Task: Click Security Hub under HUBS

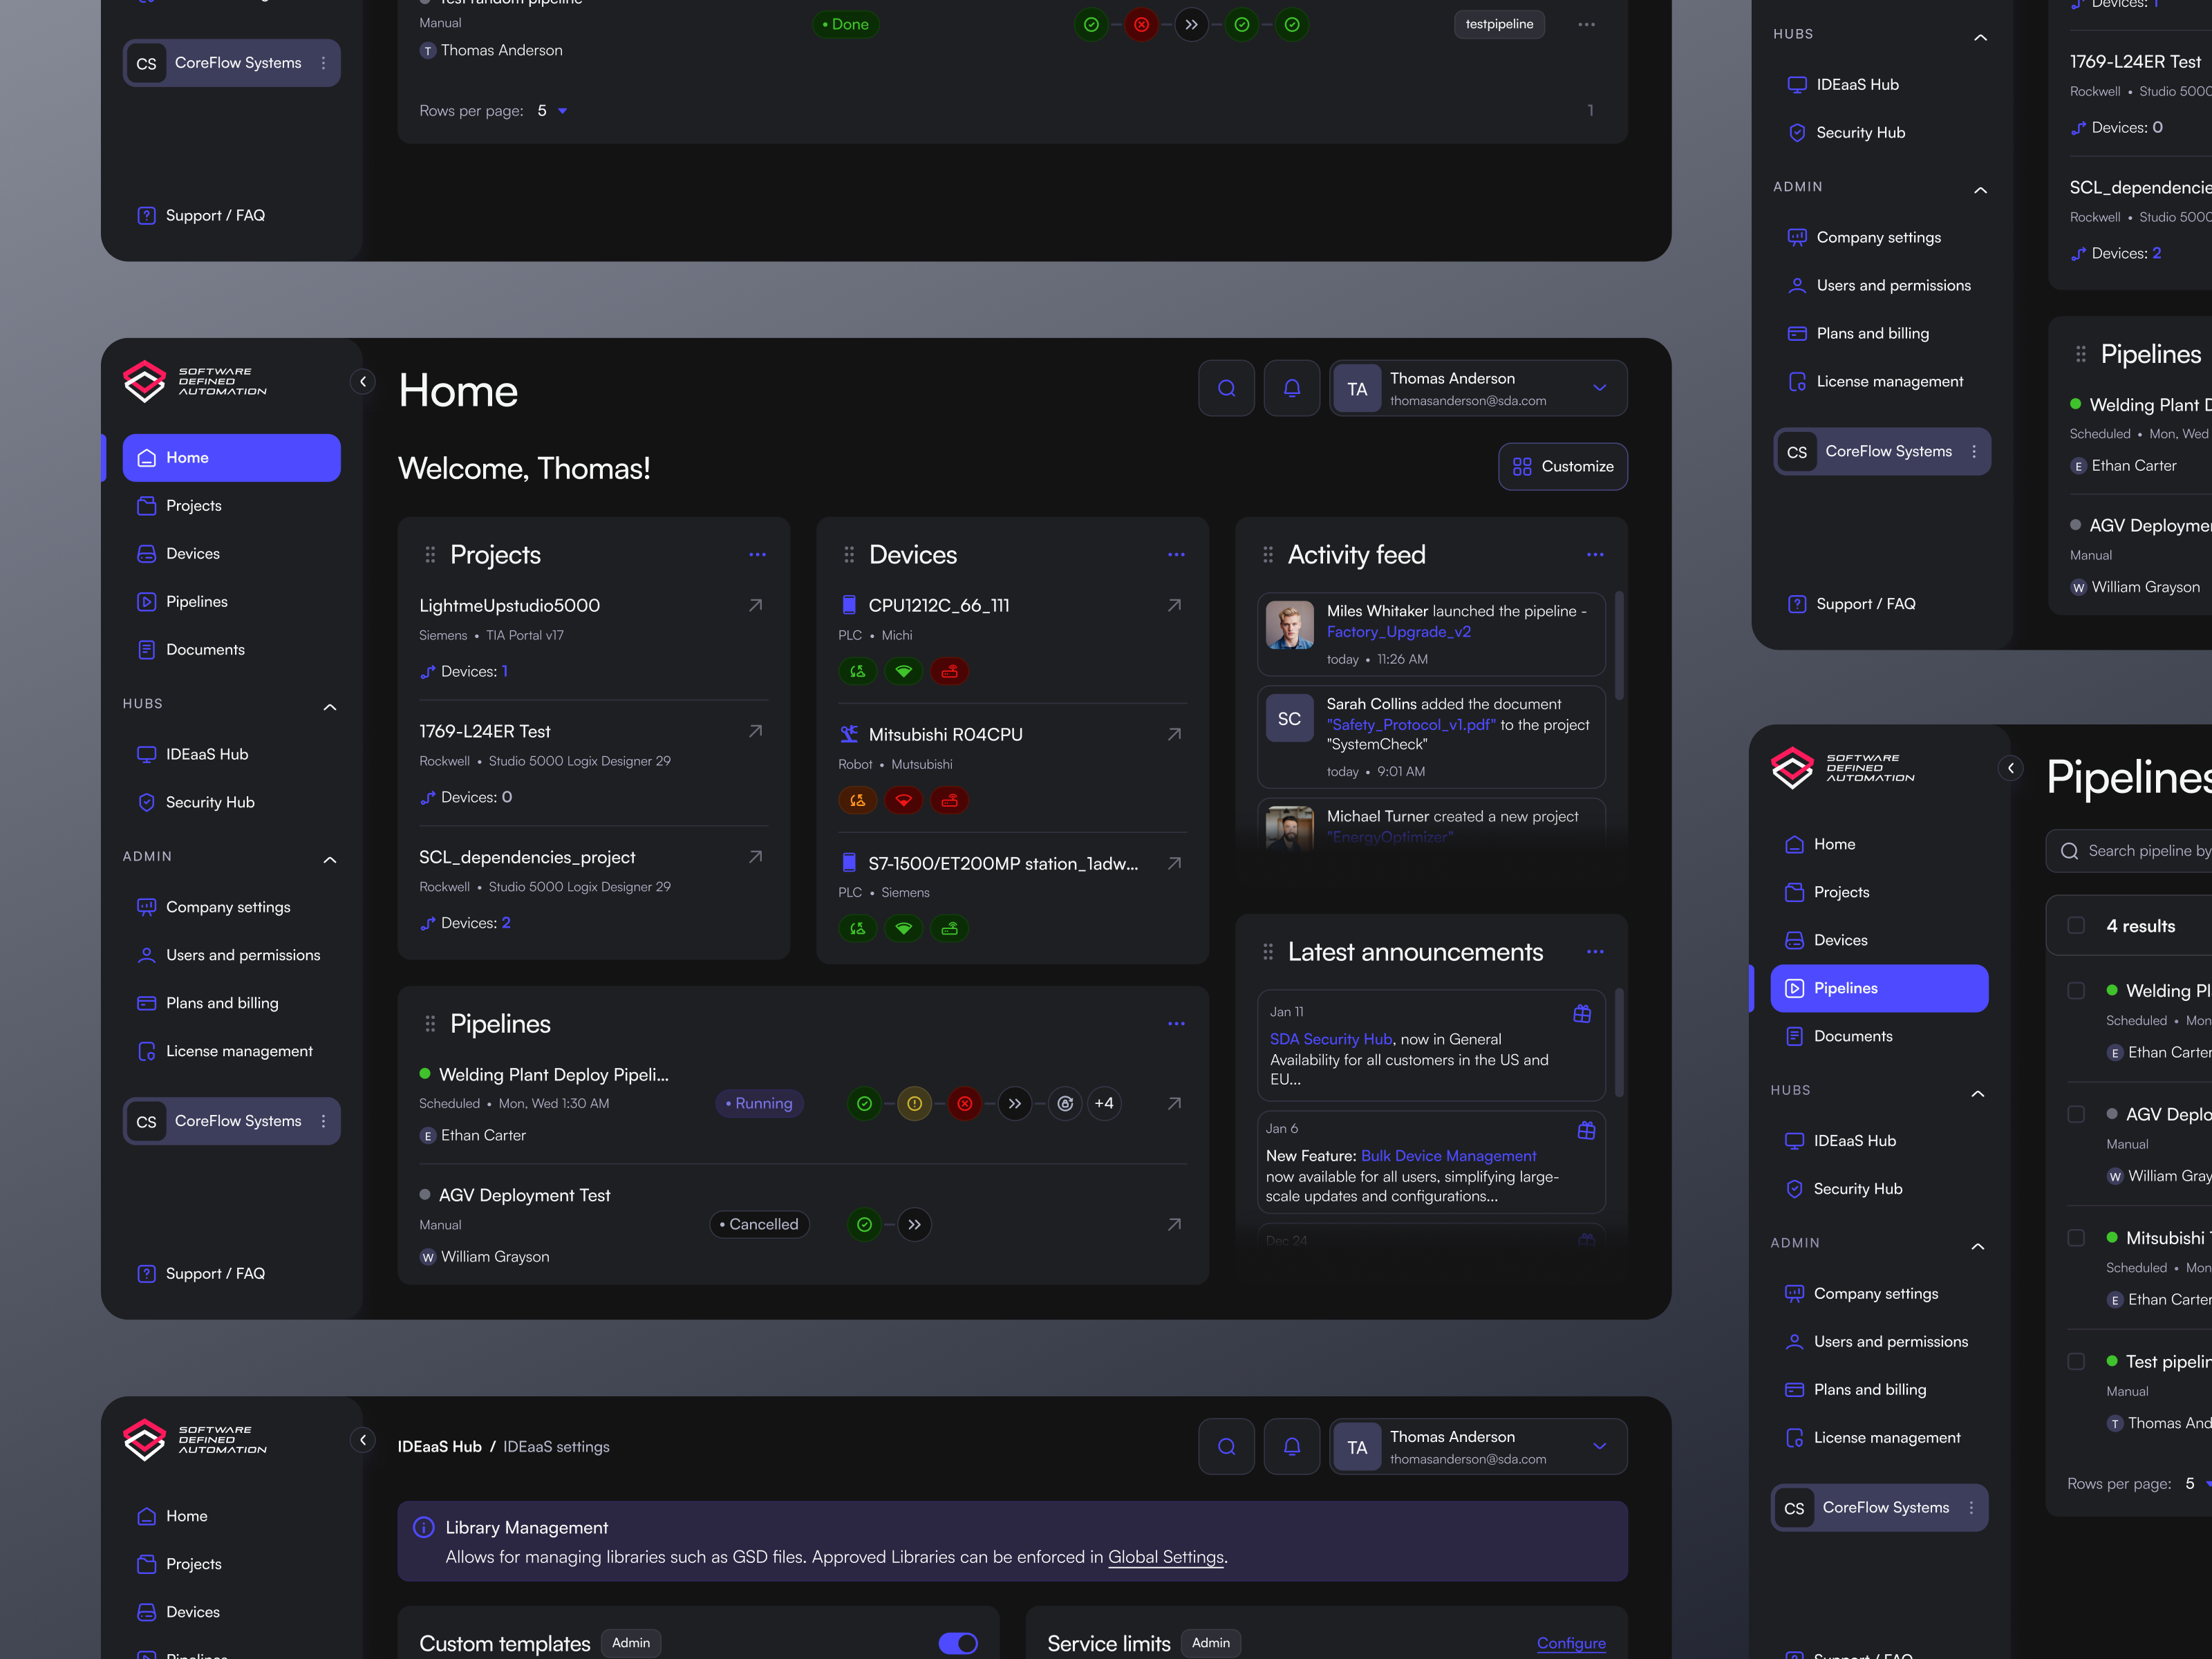Action: point(210,802)
